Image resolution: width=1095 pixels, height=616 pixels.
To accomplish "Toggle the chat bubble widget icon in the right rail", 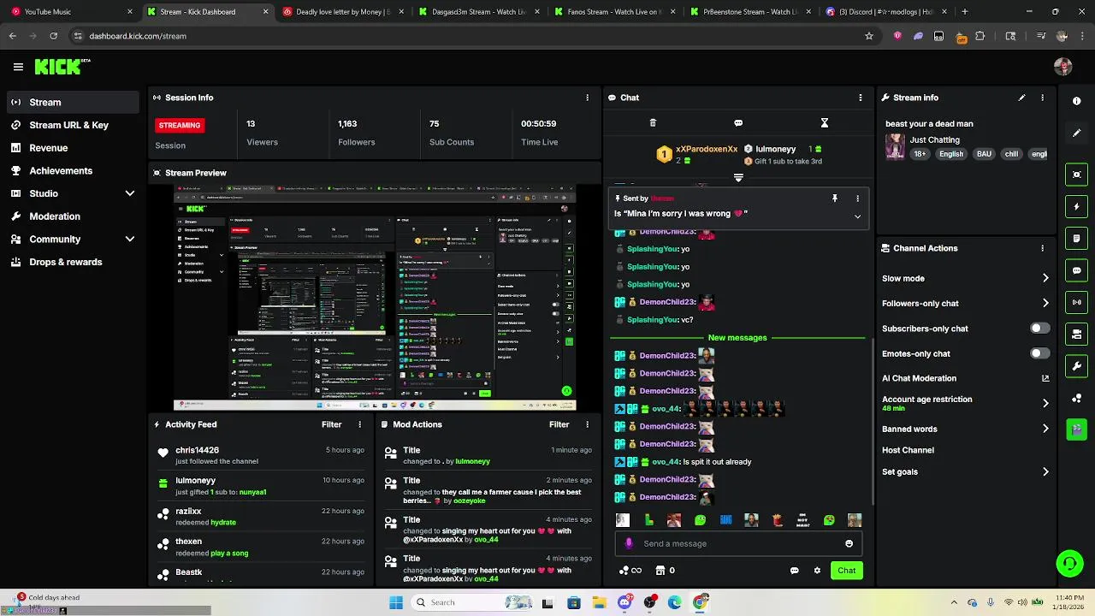I will point(1076,270).
